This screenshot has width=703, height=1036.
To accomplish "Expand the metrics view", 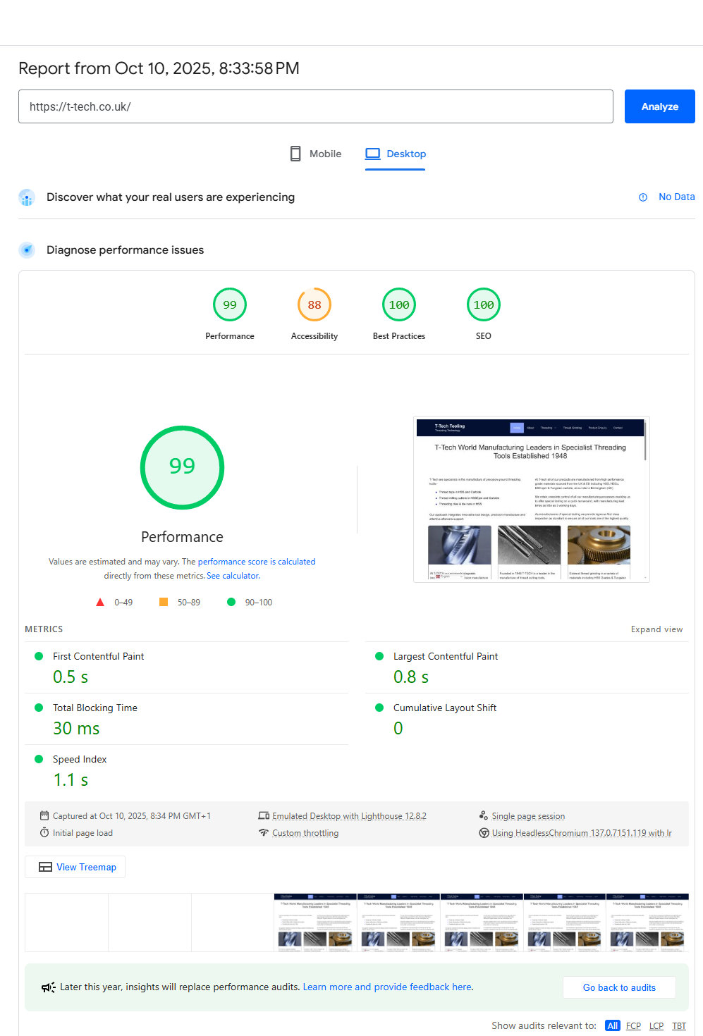I will pyautogui.click(x=656, y=629).
